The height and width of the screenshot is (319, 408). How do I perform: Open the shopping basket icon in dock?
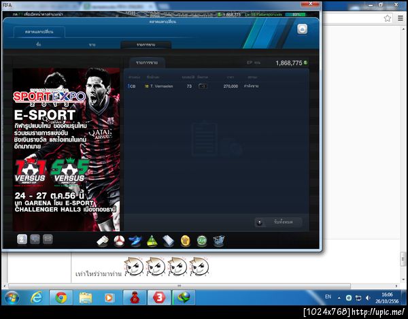coord(218,241)
